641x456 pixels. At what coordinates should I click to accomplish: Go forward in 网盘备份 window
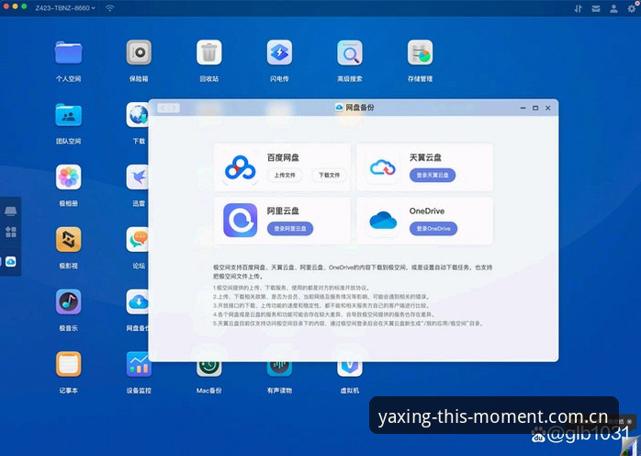[x=174, y=108]
